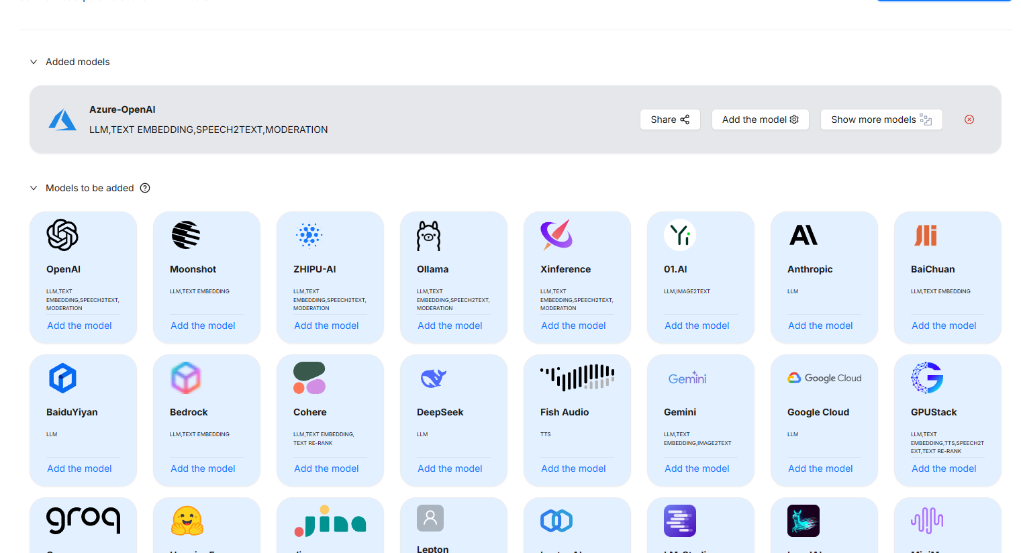Remove Azure-OpenAI with the red delete icon
The image size is (1021, 553).
pyautogui.click(x=969, y=119)
